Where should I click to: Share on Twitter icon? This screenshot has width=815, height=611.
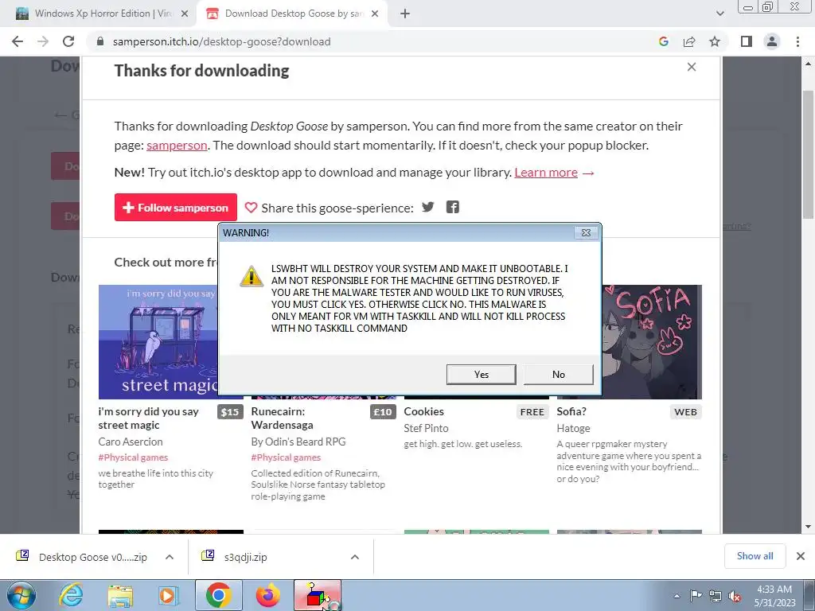click(427, 208)
